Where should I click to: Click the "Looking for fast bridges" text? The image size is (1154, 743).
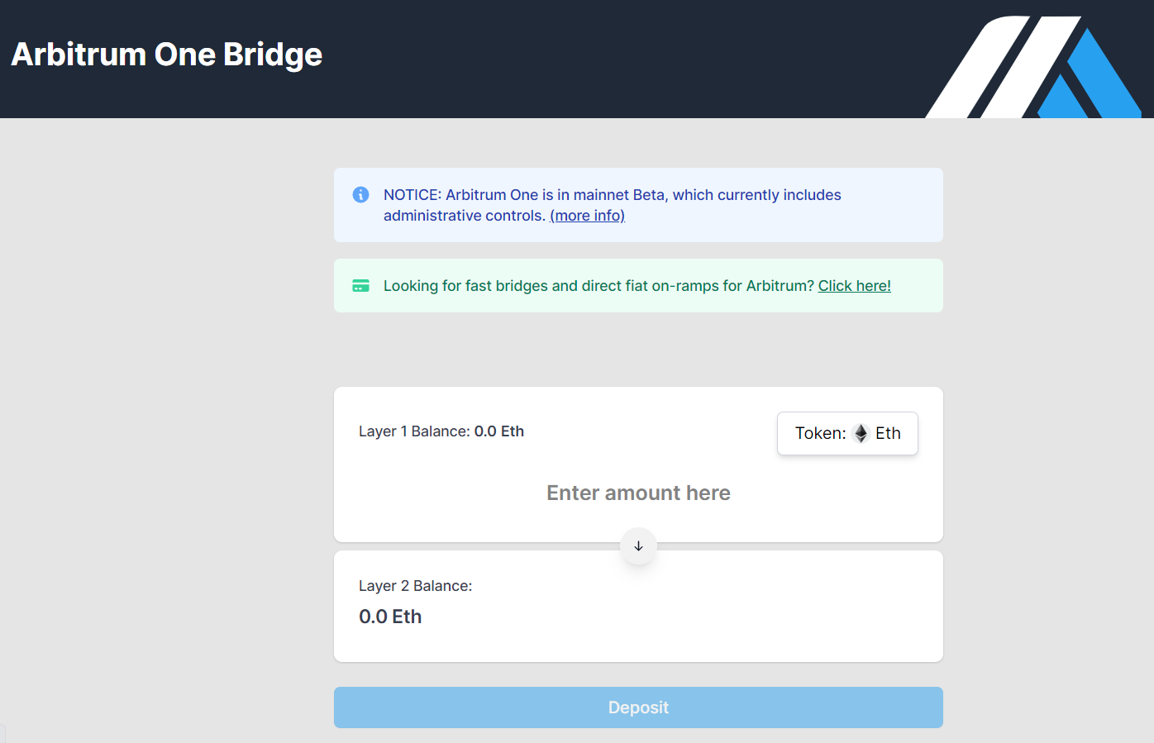(x=465, y=286)
